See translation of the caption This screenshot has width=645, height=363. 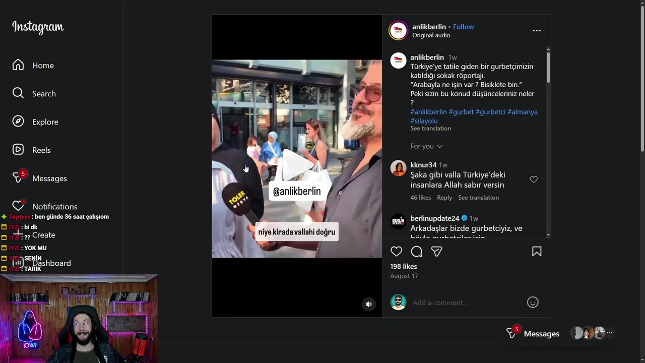coord(430,129)
